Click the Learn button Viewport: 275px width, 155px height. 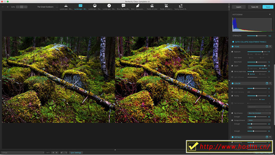pos(239,7)
